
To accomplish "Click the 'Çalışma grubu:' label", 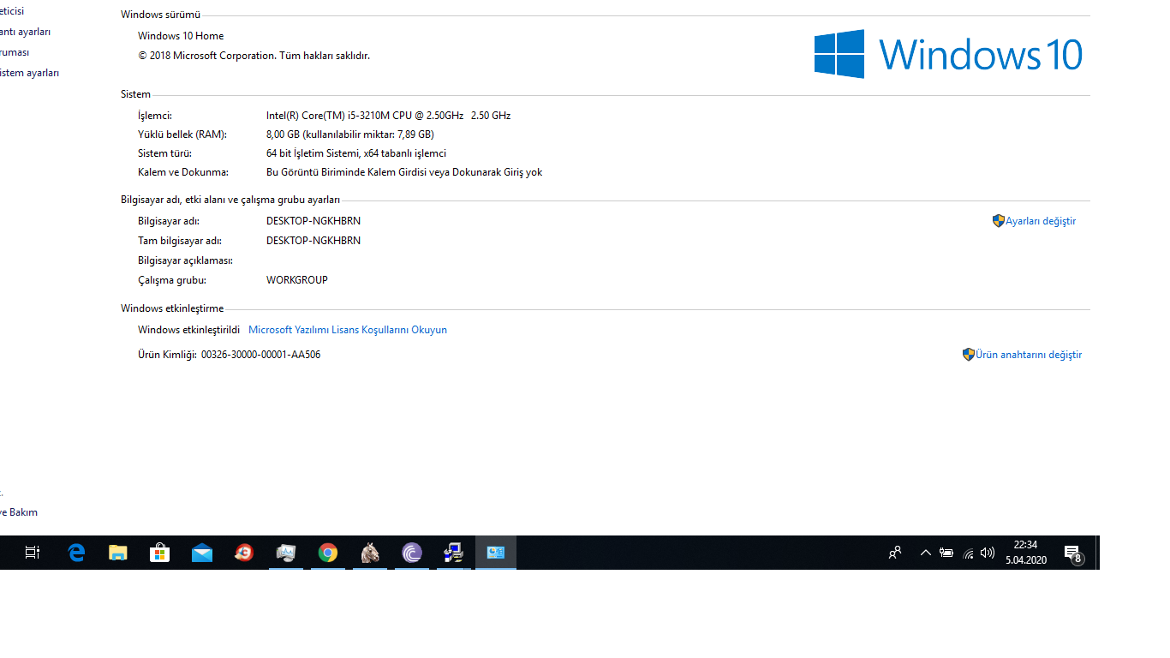I will pos(172,280).
